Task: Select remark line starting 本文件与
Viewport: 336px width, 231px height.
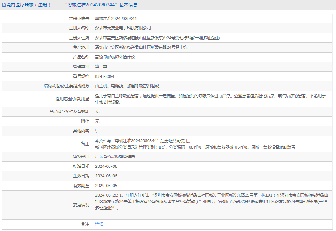Action: [143, 141]
